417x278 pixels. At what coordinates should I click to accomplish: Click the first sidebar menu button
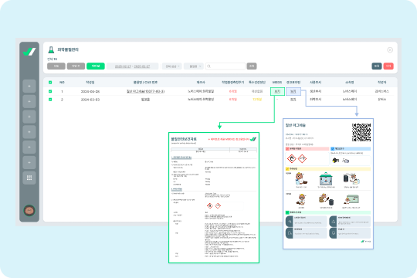pos(29,86)
